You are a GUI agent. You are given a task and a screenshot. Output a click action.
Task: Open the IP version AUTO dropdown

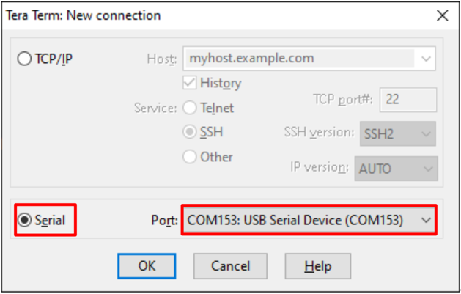[x=397, y=168]
